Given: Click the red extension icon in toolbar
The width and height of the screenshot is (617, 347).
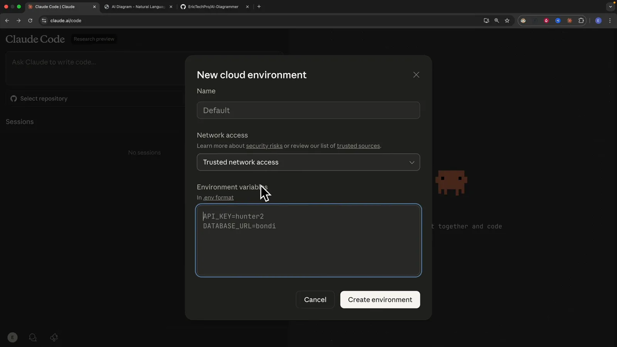Looking at the screenshot, I should tap(546, 20).
